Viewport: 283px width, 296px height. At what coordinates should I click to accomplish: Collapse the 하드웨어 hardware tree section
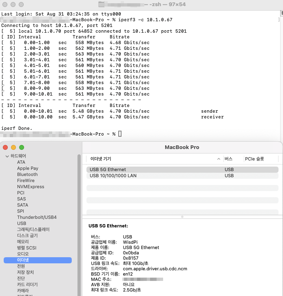coord(7,156)
